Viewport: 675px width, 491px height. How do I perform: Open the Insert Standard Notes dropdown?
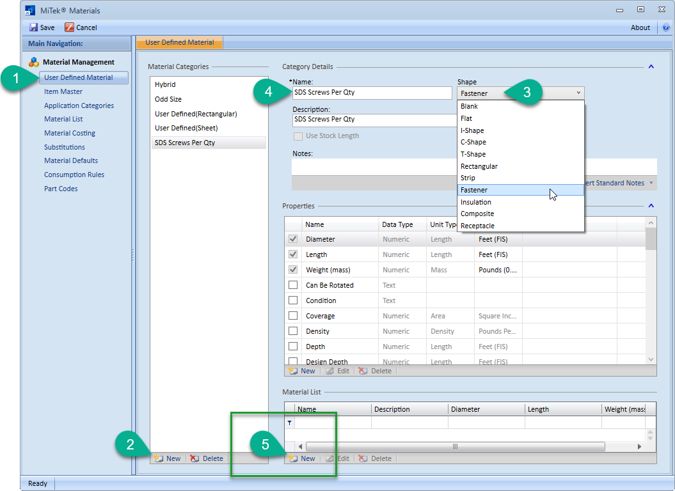(x=651, y=183)
